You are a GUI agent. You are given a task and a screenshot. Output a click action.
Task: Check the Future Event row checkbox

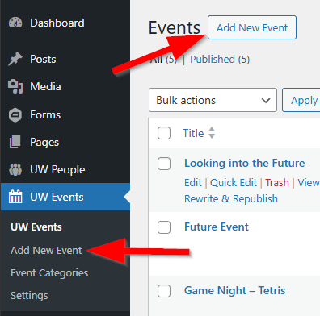(164, 227)
